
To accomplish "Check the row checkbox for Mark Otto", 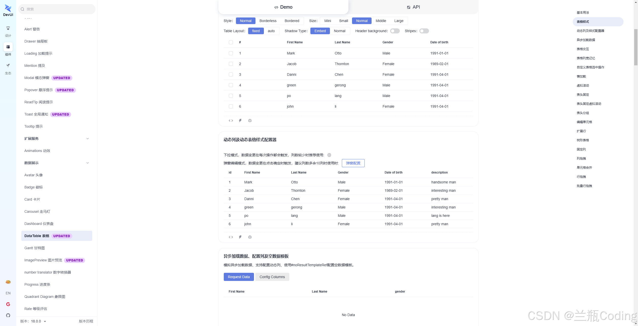I will 231,53.
